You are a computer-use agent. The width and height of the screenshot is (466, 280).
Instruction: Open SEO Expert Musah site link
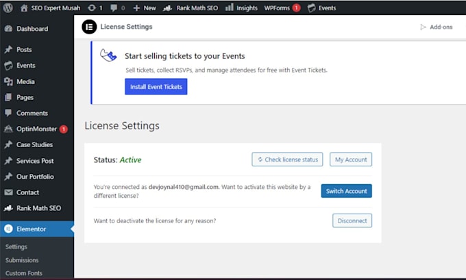[56, 8]
